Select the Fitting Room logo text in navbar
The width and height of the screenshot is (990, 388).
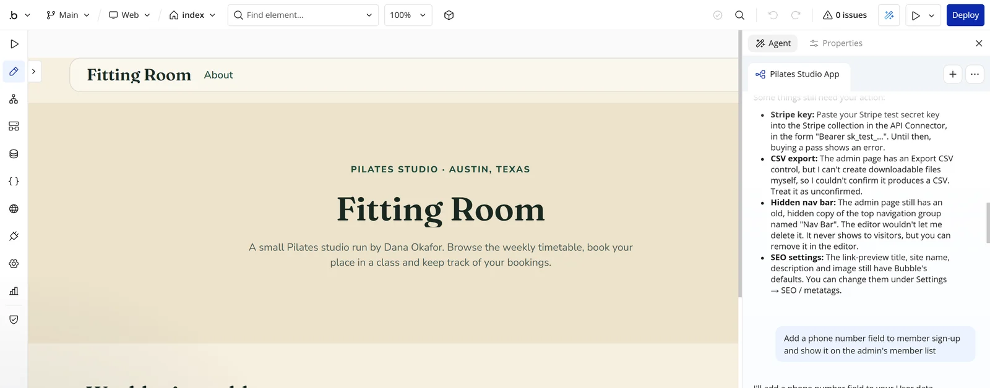coord(139,75)
